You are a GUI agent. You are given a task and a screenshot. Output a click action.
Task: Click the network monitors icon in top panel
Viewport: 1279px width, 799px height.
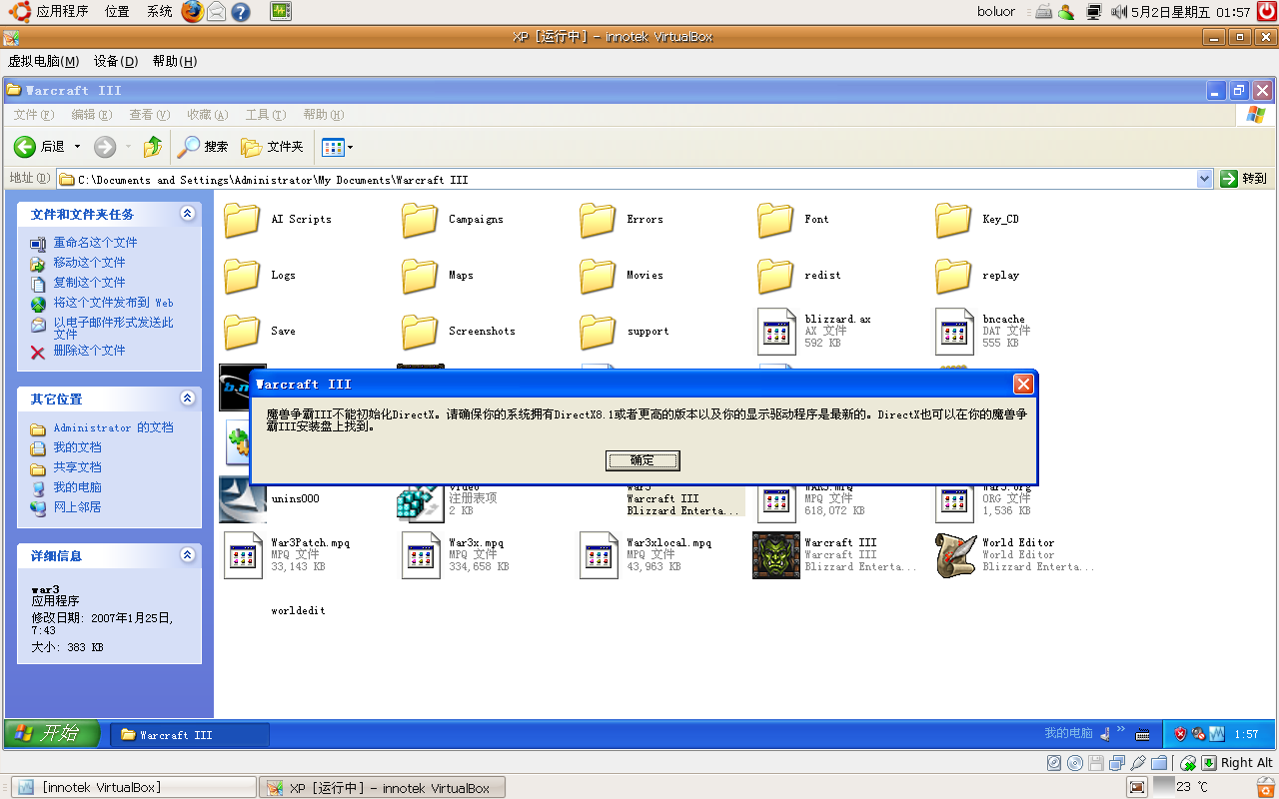pyautogui.click(x=1094, y=12)
